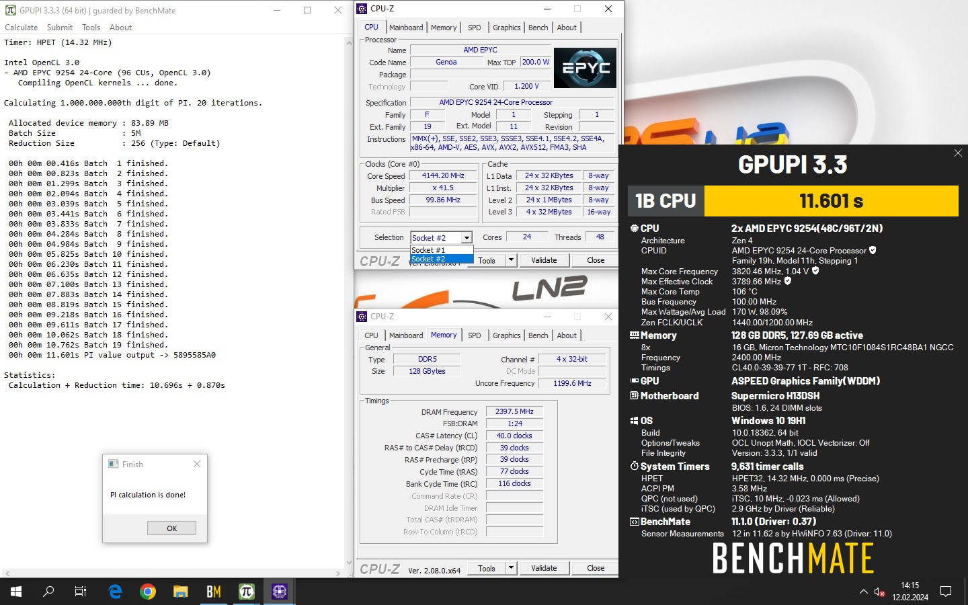Launch Microsoft Edge from the taskbar

click(116, 592)
